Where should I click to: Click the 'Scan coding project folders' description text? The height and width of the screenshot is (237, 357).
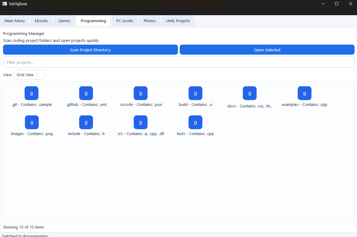51,41
